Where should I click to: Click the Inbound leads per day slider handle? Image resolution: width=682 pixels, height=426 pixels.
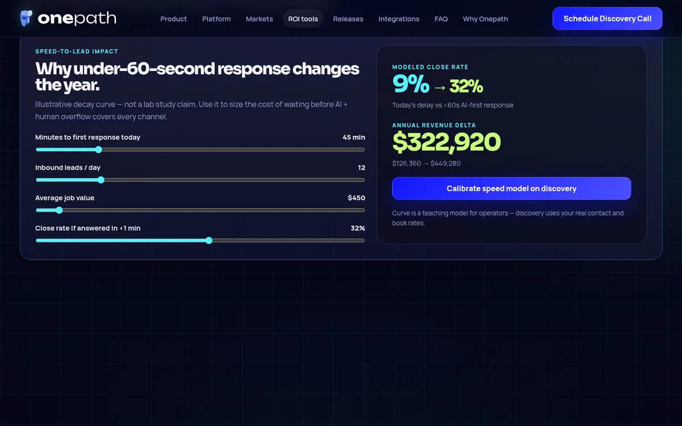101,179
